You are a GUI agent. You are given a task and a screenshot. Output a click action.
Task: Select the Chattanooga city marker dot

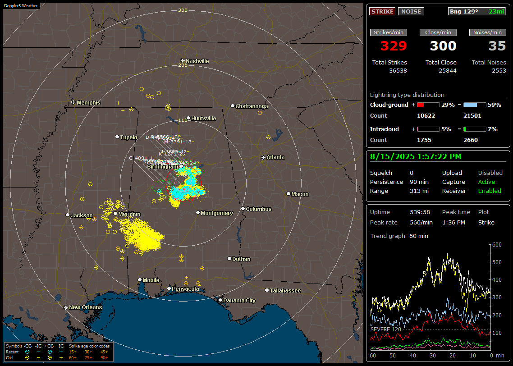click(x=233, y=106)
